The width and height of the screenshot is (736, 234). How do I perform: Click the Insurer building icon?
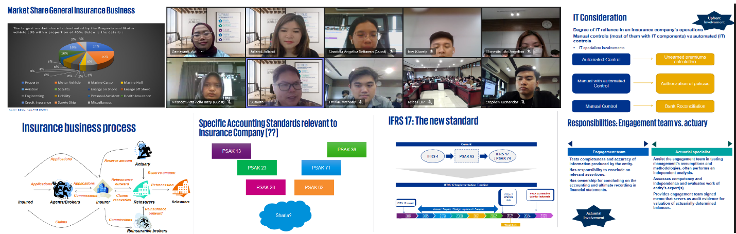[x=103, y=190]
